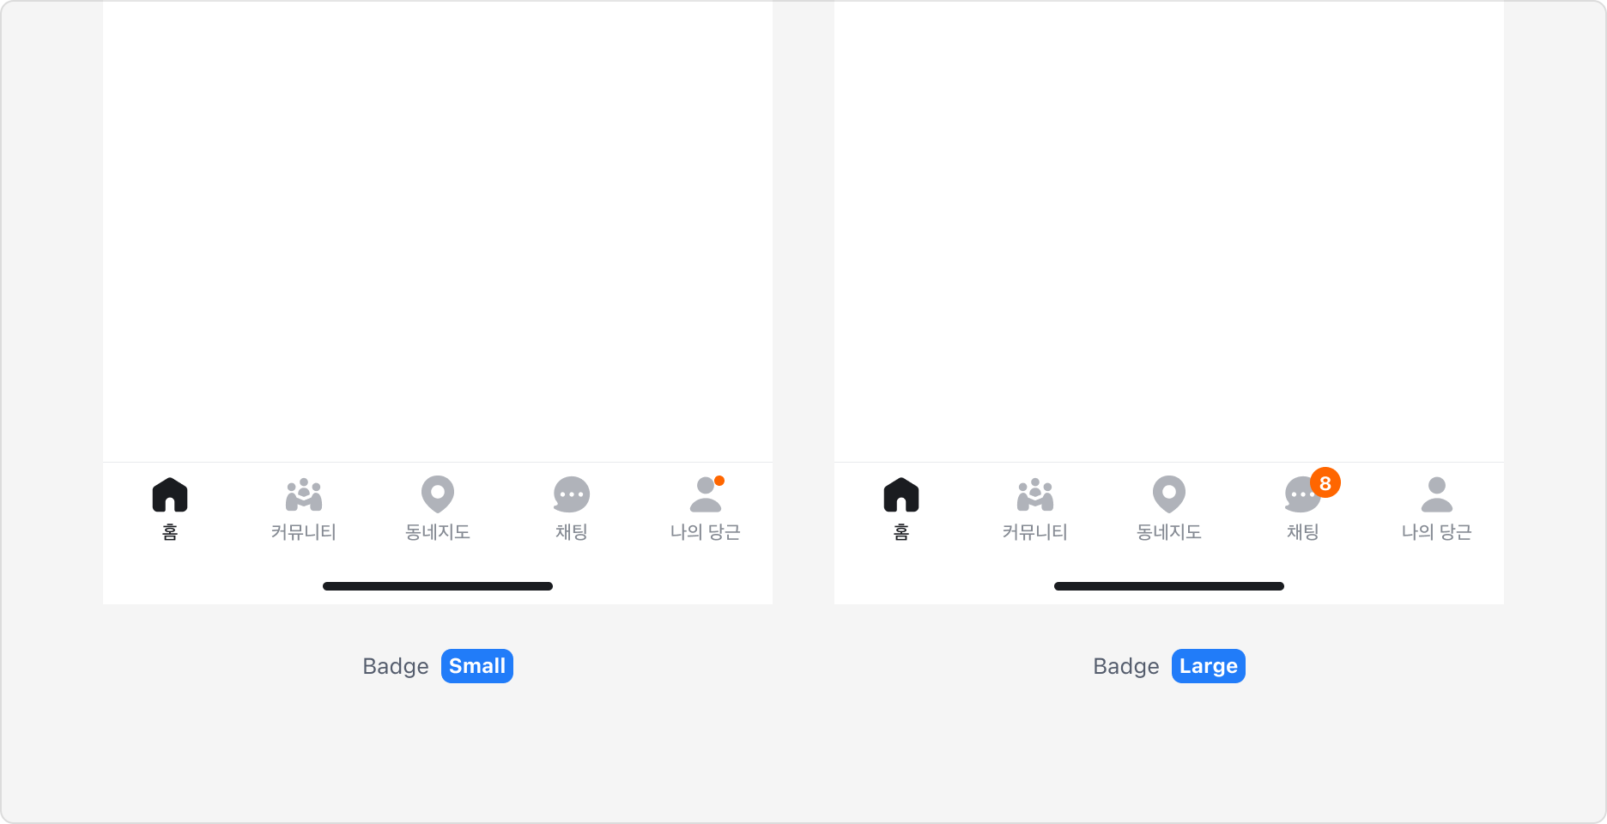
Task: Select 동네지도 tab label in right mockup
Action: [1169, 532]
